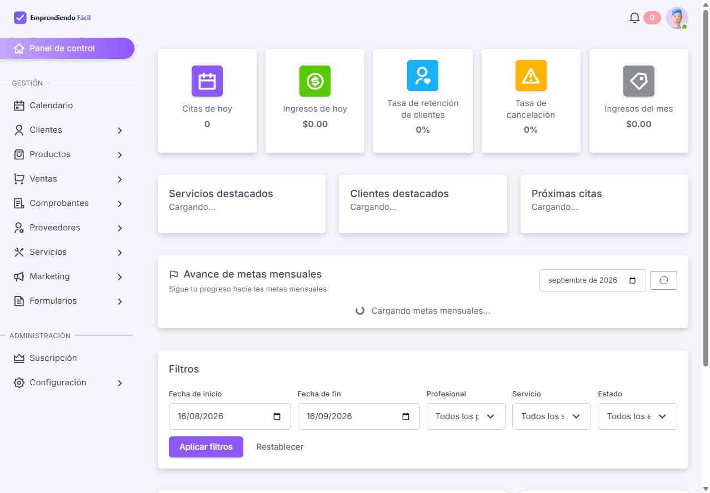
Task: Open the Profesional filter dropdown
Action: [x=466, y=416]
